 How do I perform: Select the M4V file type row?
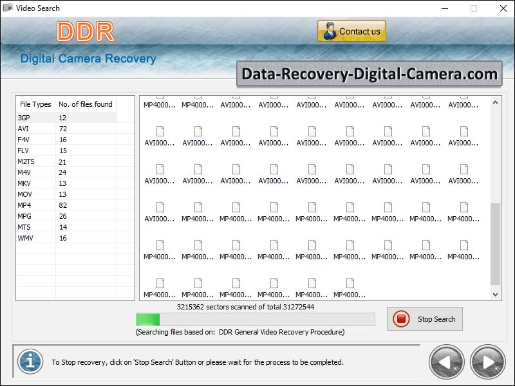[67, 172]
